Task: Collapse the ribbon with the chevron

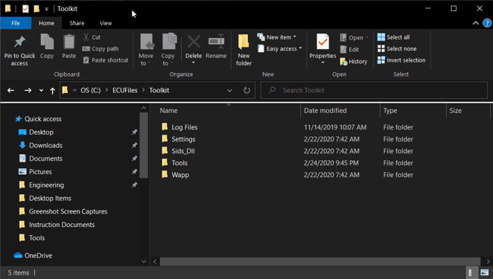Action: [x=476, y=23]
